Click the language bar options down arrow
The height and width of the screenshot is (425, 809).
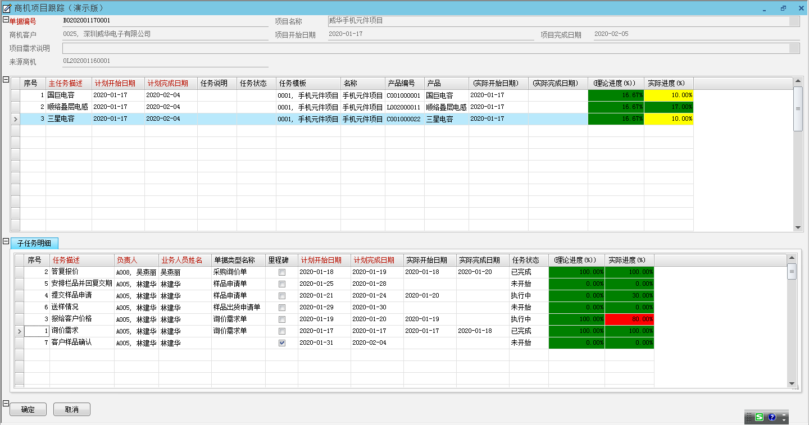pos(784,420)
